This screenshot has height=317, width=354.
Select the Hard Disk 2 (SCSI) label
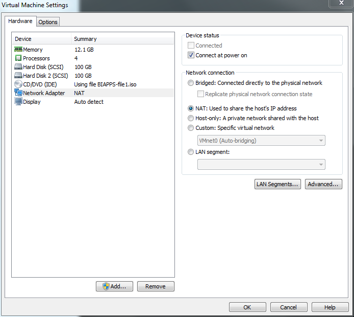tap(45, 76)
